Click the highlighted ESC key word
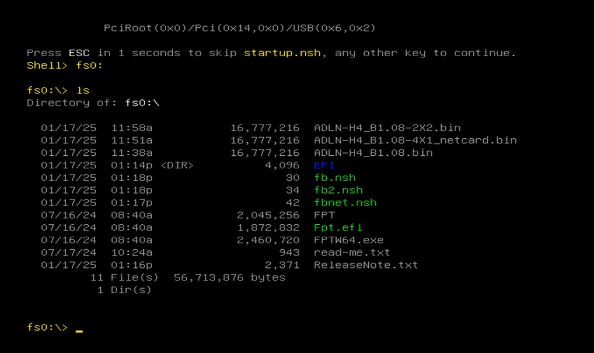 (79, 53)
